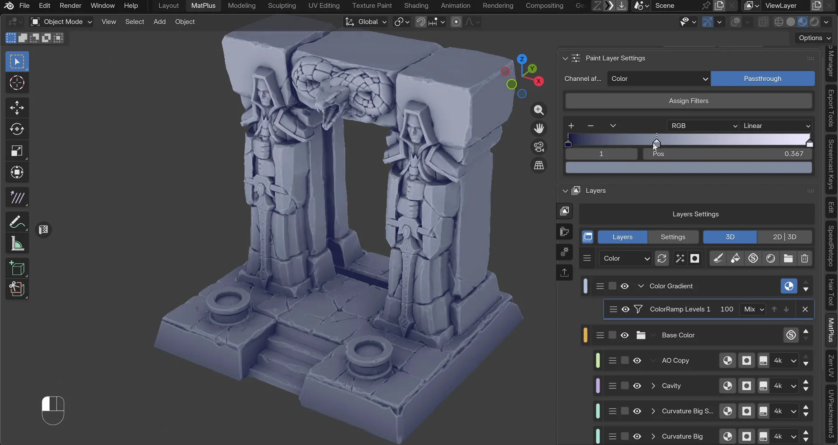
Task: Collapse the Paint Layer Settings panel
Action: (x=565, y=58)
